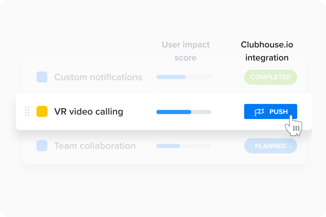Select the Clubhouse.io integration column header
326x217 pixels.
(x=267, y=51)
